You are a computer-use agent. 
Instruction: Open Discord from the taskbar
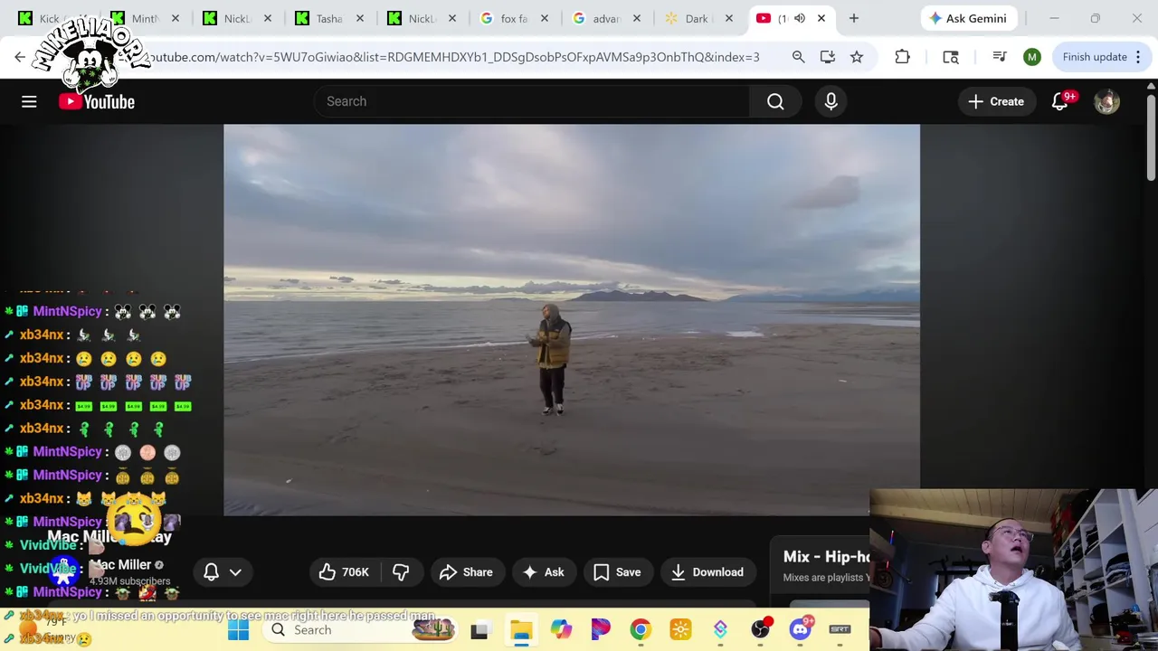[x=800, y=630]
